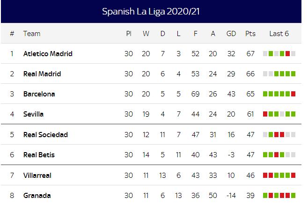308x205 pixels.
Task: Click Atletico Madrid's Last 6 form indicator
Action: (279, 54)
